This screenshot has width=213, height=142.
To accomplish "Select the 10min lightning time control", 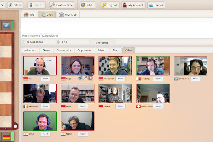I will (15, 5).
